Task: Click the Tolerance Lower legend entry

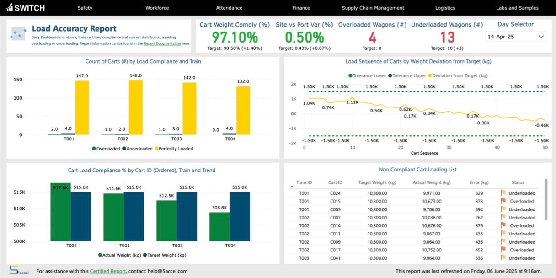Action: coord(367,75)
